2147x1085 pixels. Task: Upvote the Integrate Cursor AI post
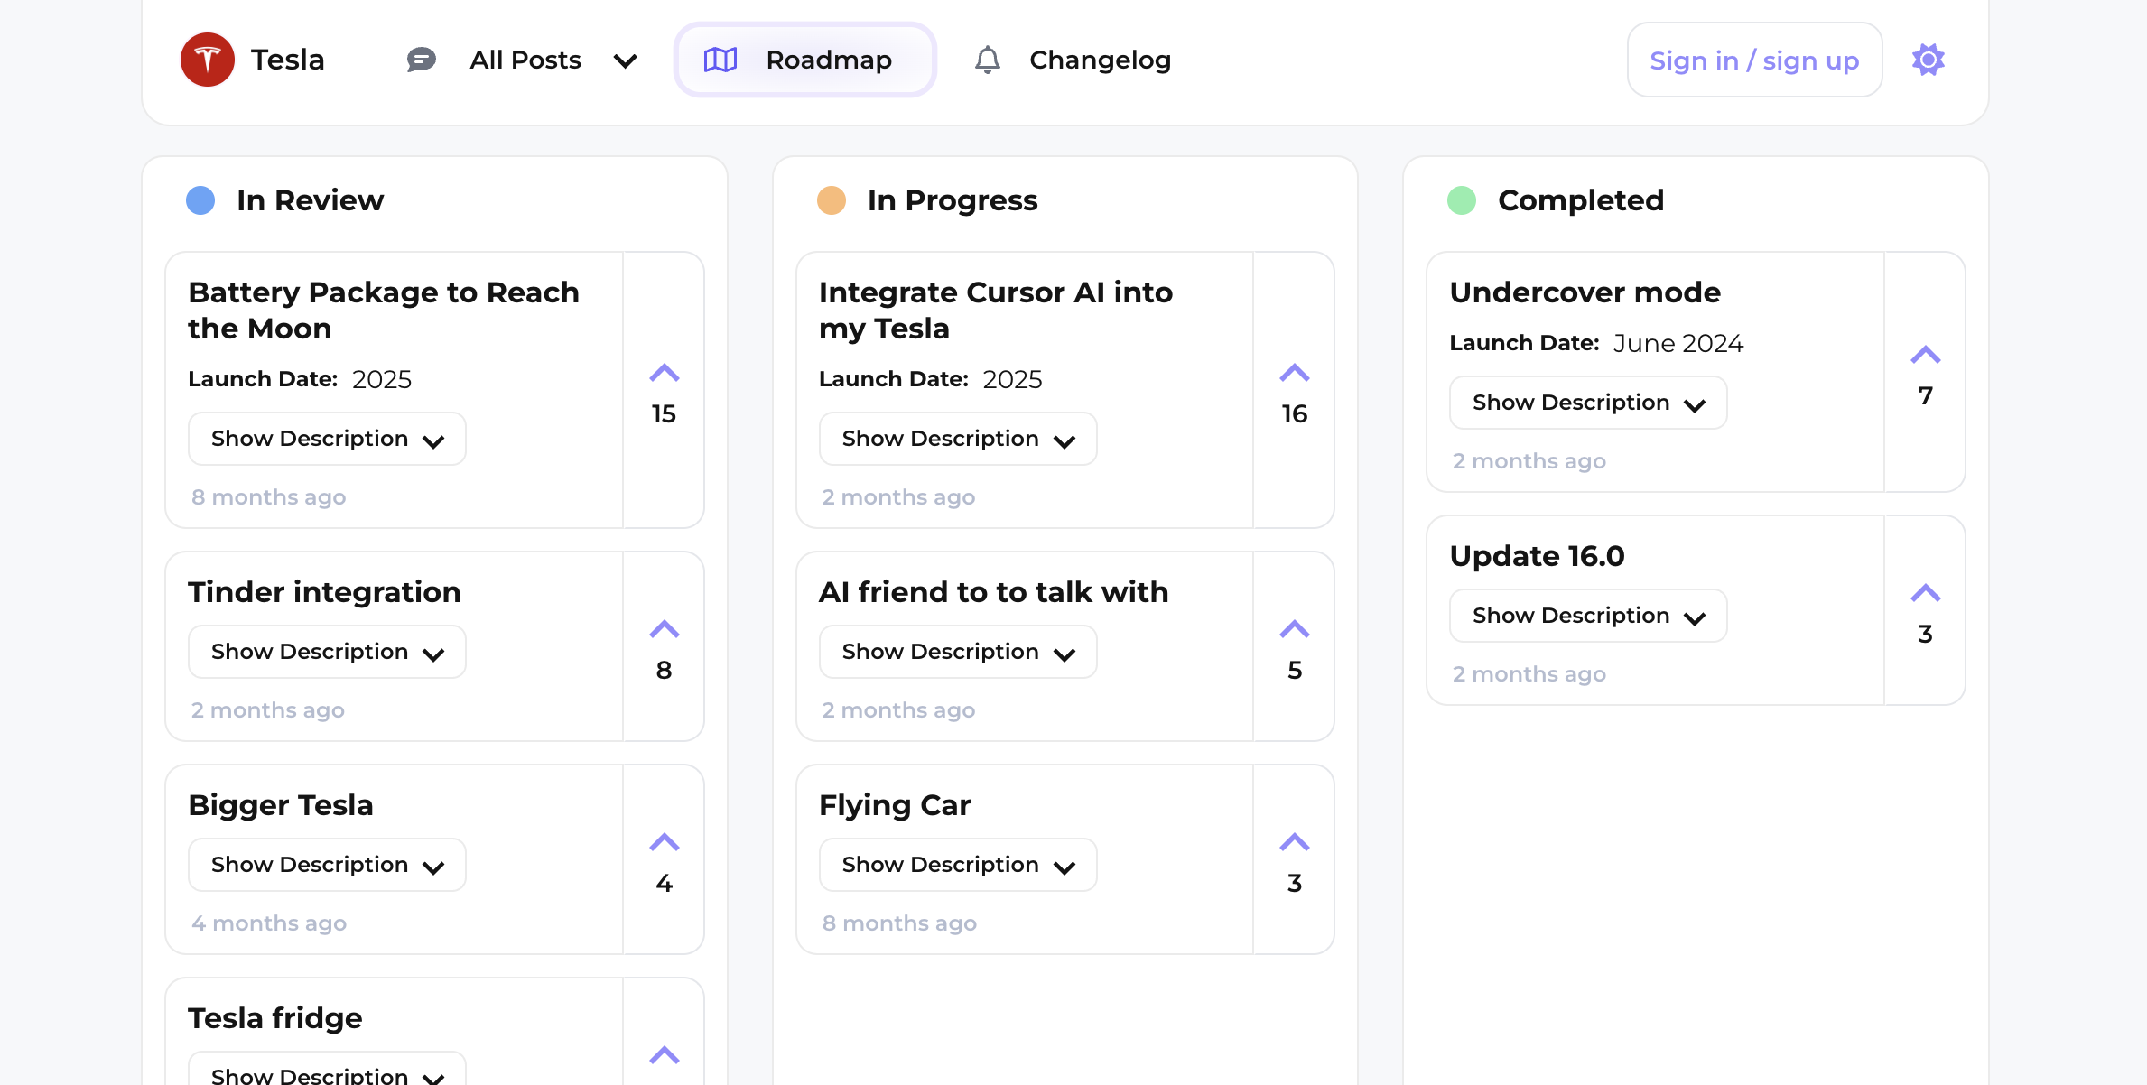pyautogui.click(x=1295, y=373)
